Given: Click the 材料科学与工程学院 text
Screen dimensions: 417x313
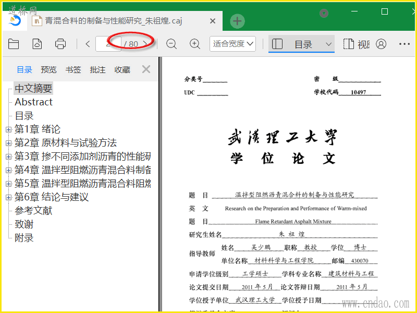Looking at the screenshot, I should point(284,260).
